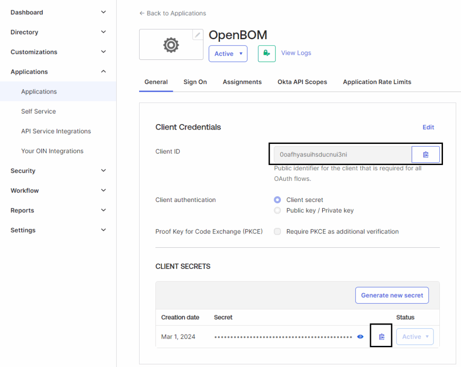461x367 pixels.
Task: Click the Secret column header
Action: [x=223, y=318]
